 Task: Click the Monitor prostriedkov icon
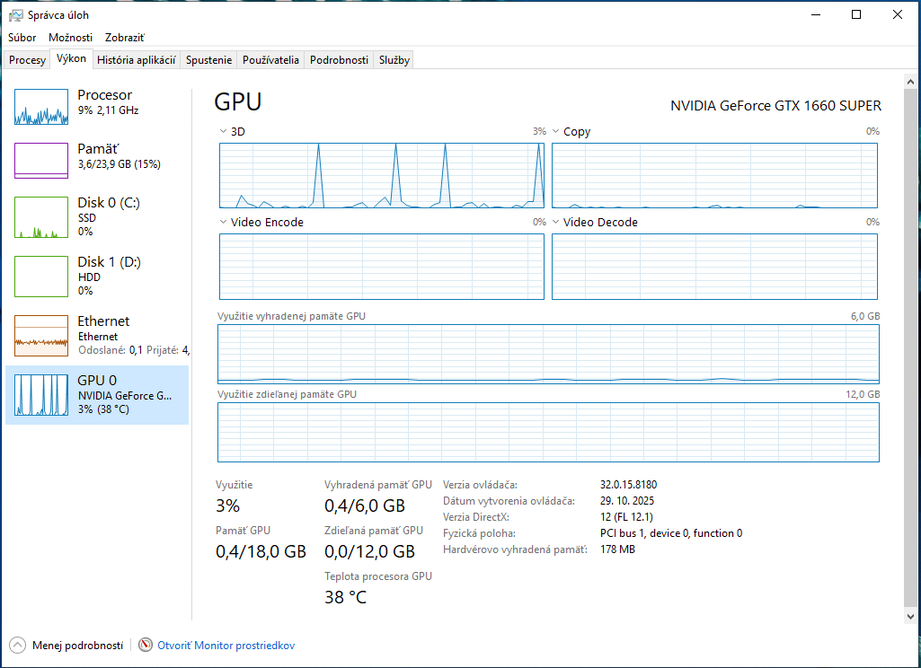[145, 645]
